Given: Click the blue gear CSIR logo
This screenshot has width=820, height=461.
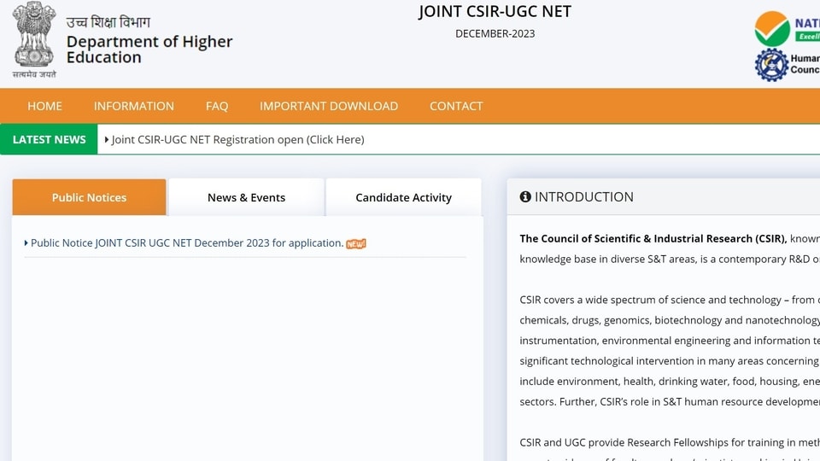Looking at the screenshot, I should 771,65.
